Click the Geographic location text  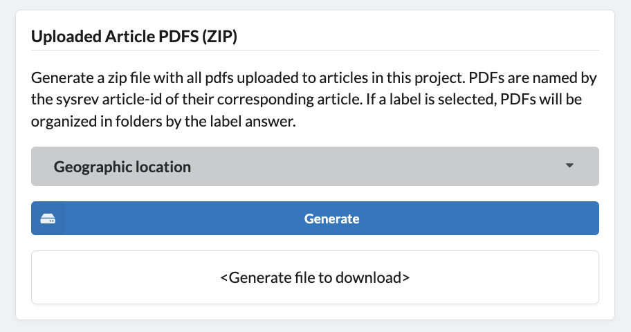[122, 167]
